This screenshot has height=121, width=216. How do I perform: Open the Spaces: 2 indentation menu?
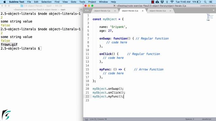click(190, 119)
